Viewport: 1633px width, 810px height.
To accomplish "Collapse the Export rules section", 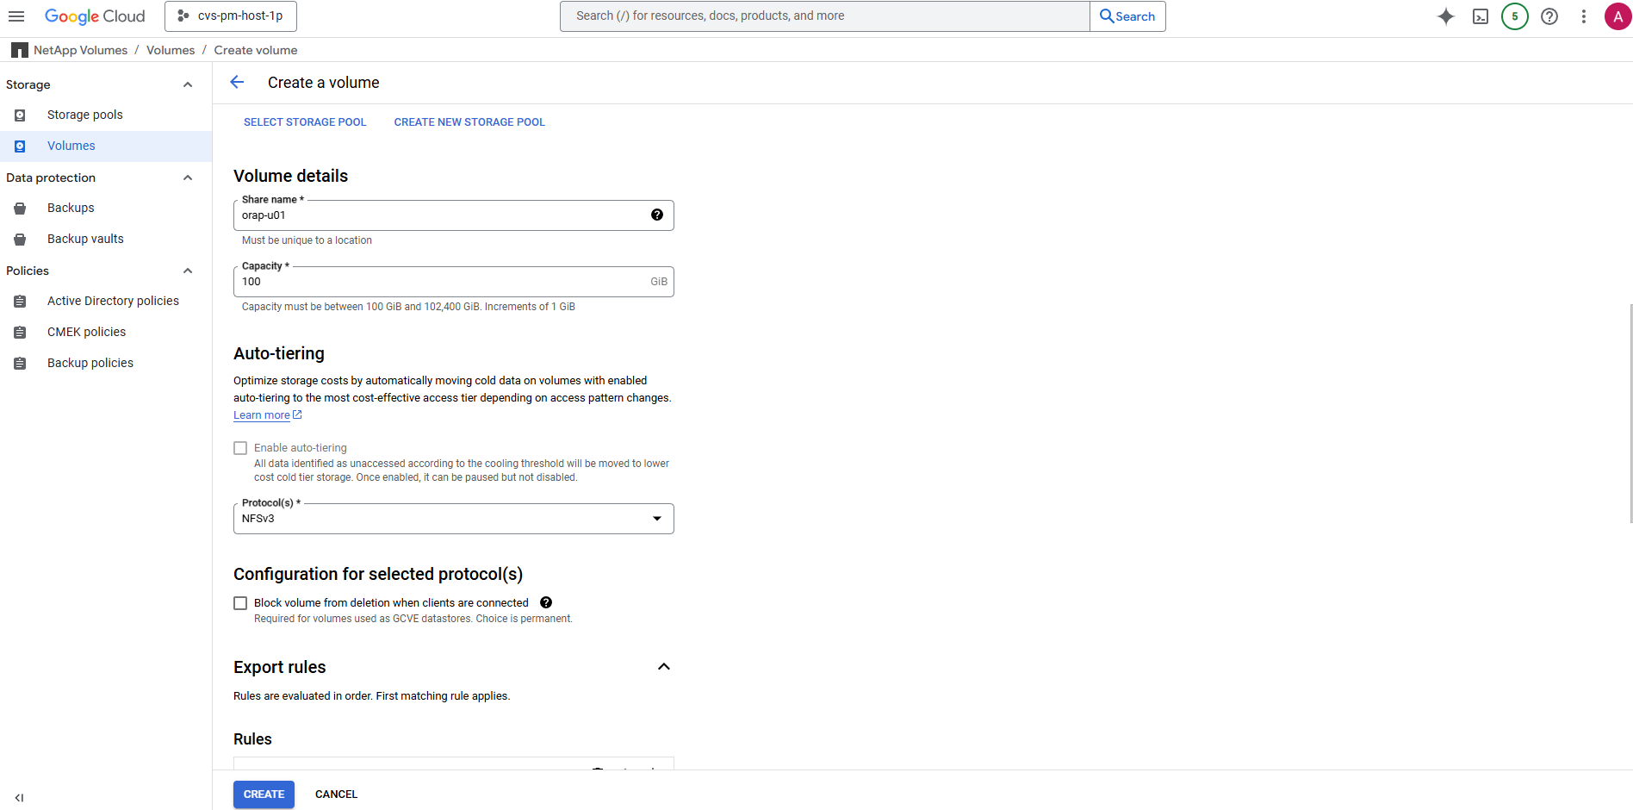I will click(x=663, y=667).
